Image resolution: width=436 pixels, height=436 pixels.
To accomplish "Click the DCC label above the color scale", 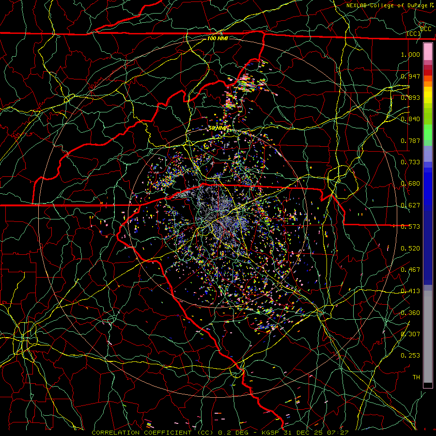I will [x=425, y=29].
